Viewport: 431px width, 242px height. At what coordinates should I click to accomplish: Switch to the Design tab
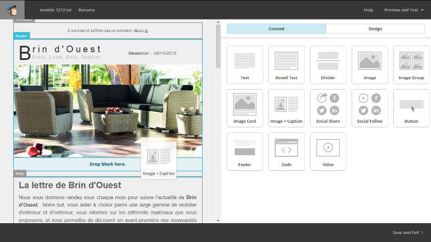[x=376, y=29]
